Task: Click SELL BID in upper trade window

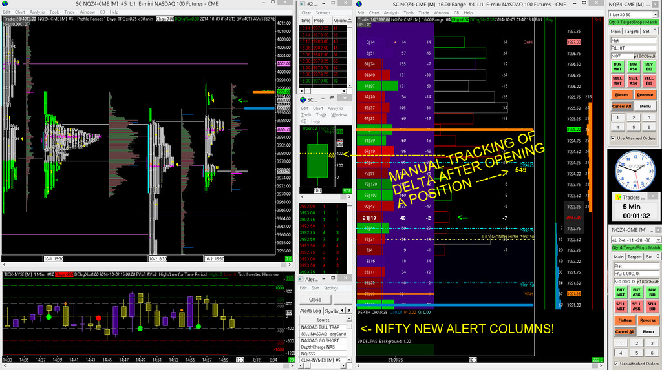Action: click(x=649, y=81)
